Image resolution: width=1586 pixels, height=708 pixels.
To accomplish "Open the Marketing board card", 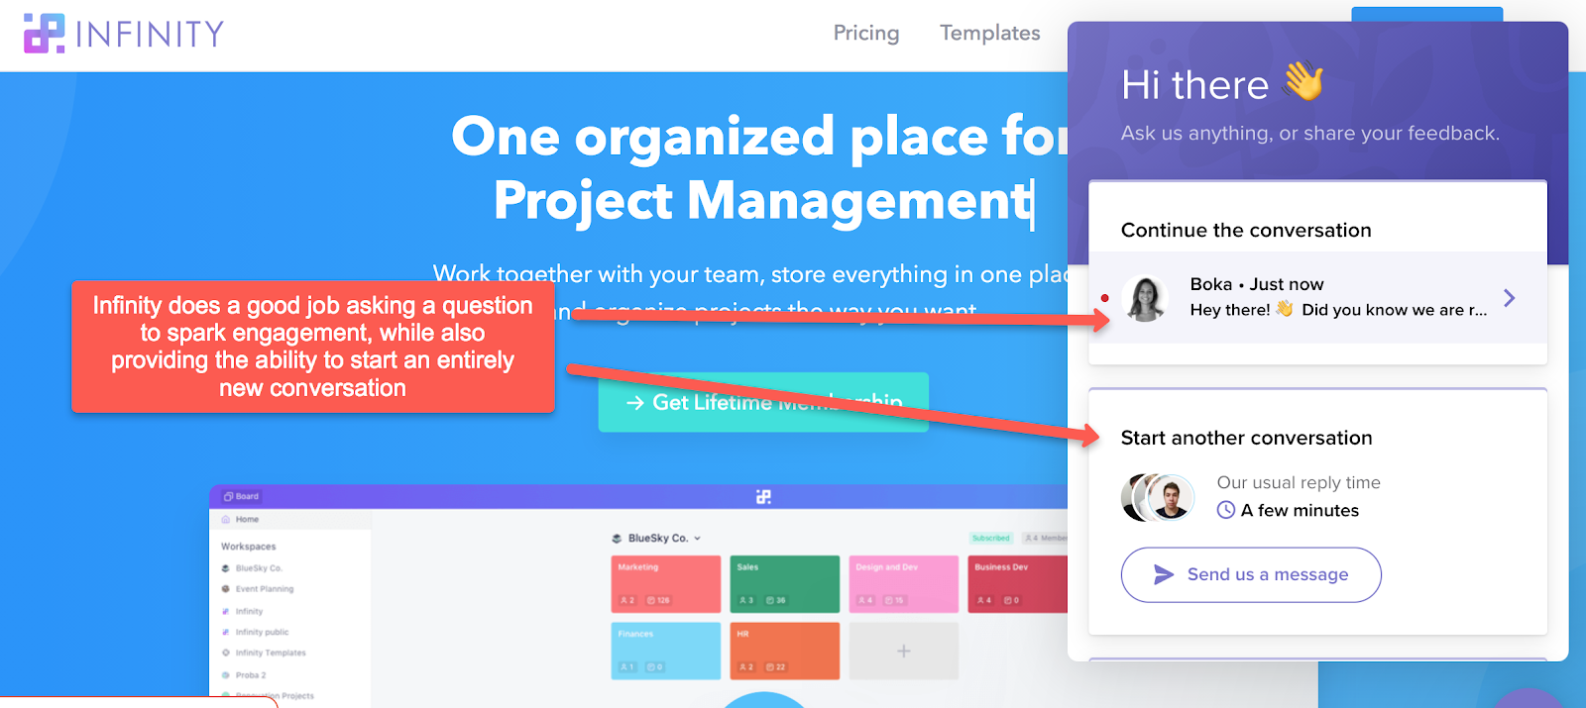I will coord(666,584).
